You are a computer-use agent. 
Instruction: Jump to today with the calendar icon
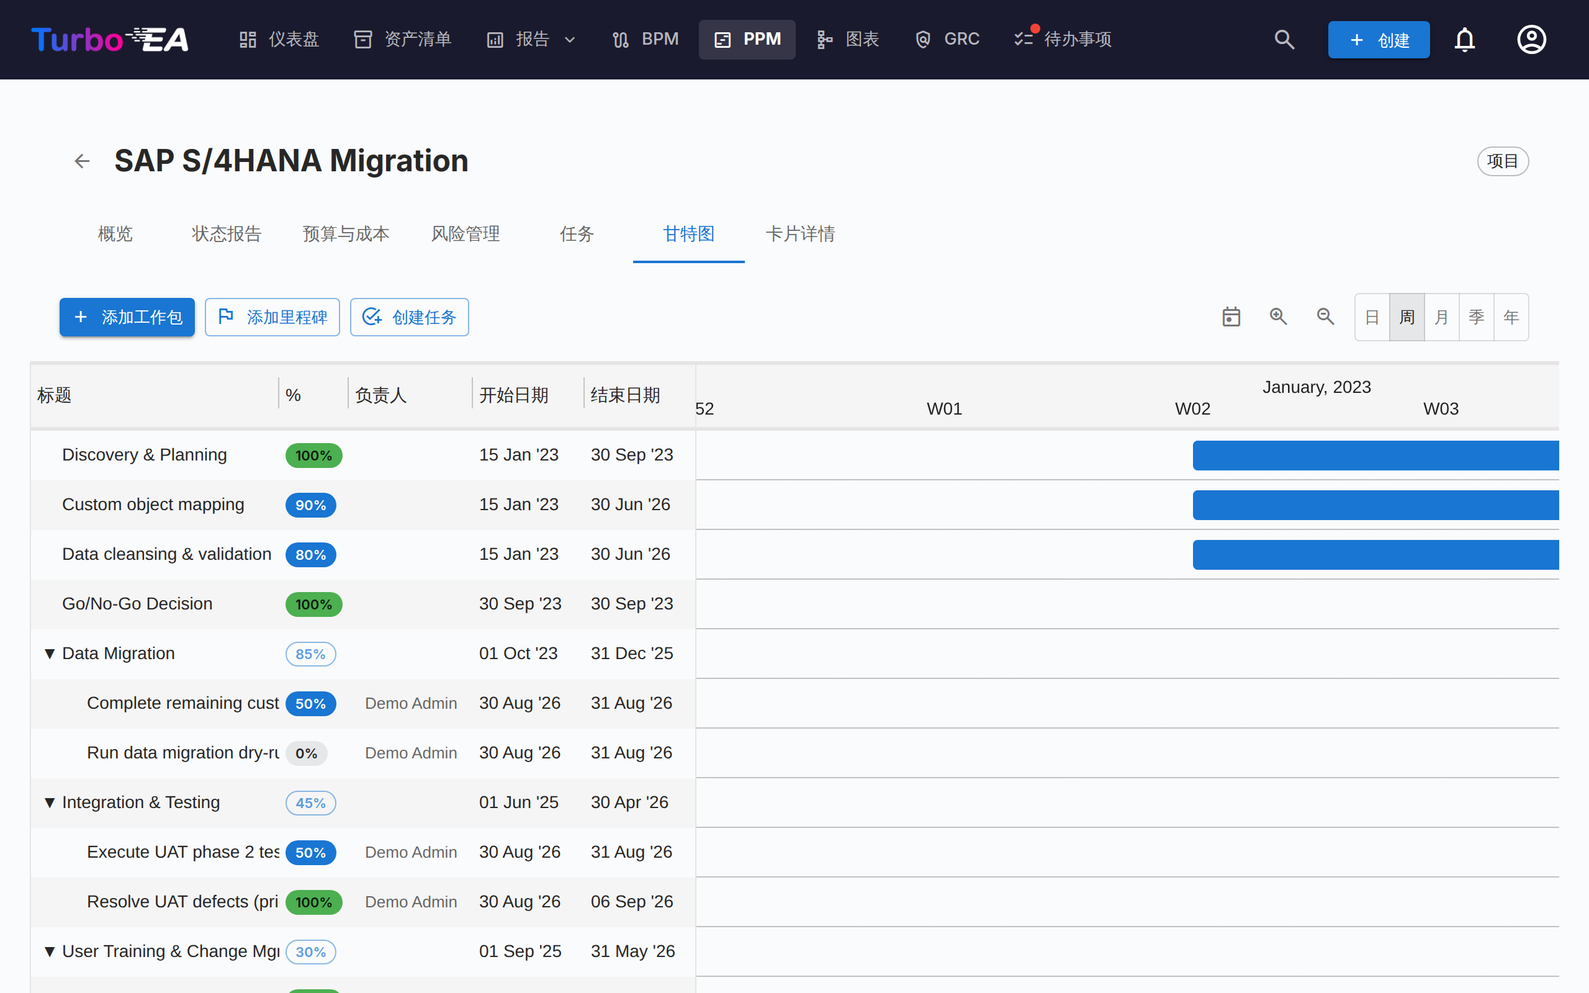coord(1231,317)
